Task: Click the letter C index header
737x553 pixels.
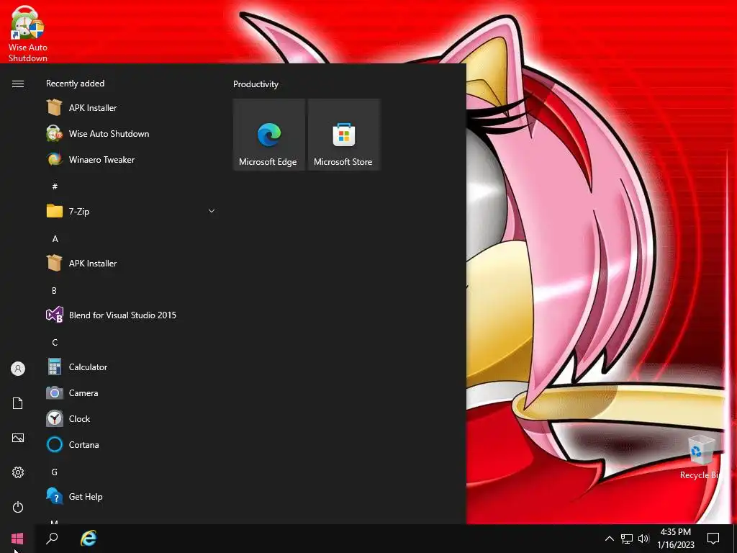Action: click(x=55, y=342)
